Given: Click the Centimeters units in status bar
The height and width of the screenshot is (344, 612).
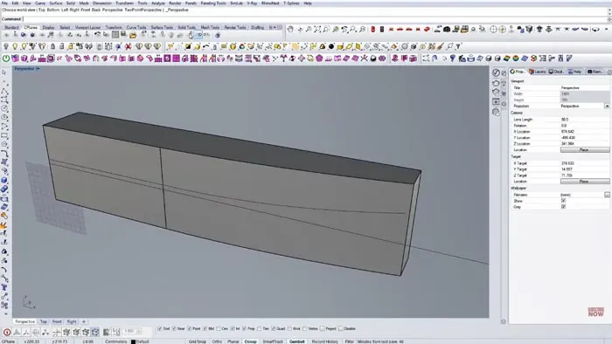Looking at the screenshot, I should (116, 341).
